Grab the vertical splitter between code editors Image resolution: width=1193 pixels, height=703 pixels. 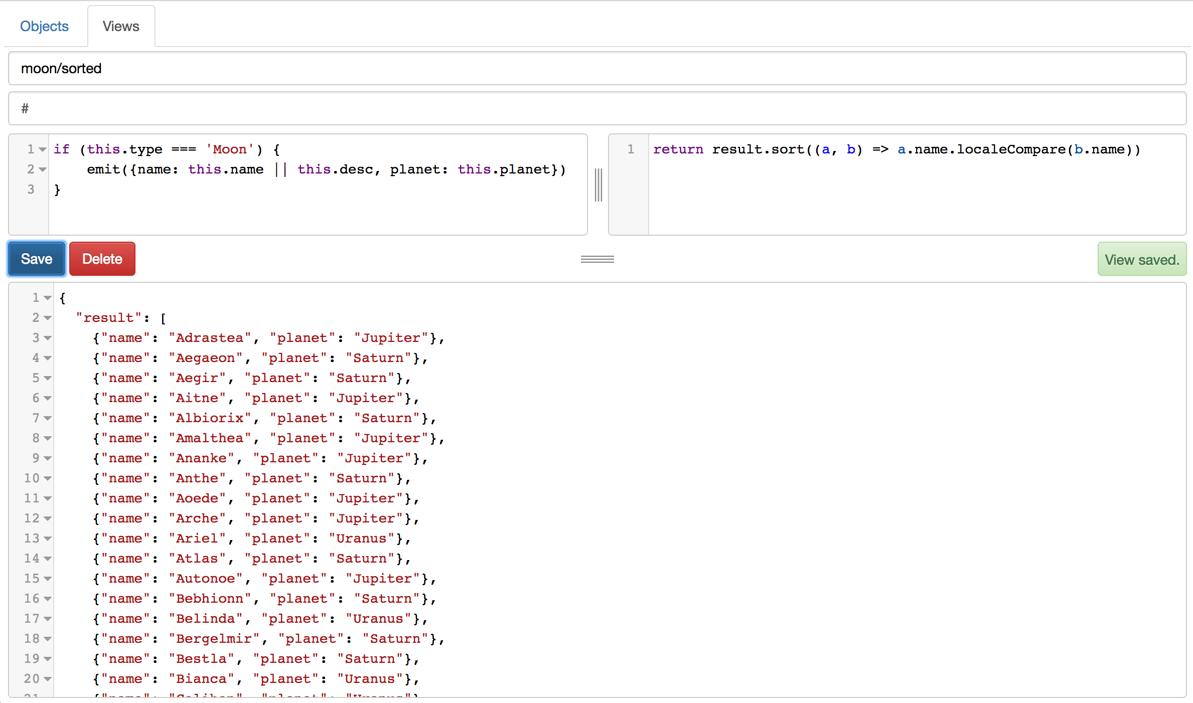tap(598, 185)
